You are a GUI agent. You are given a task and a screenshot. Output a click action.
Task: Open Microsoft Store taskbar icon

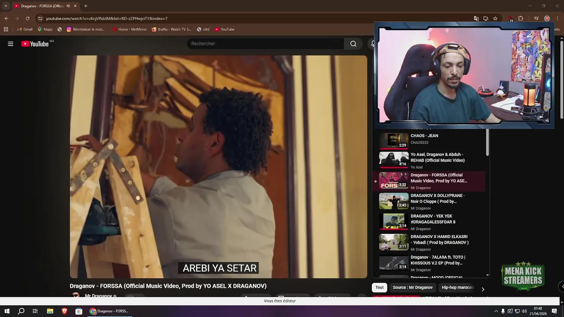point(79,311)
